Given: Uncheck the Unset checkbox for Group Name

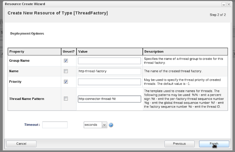Looking at the screenshot, I should [66, 61].
